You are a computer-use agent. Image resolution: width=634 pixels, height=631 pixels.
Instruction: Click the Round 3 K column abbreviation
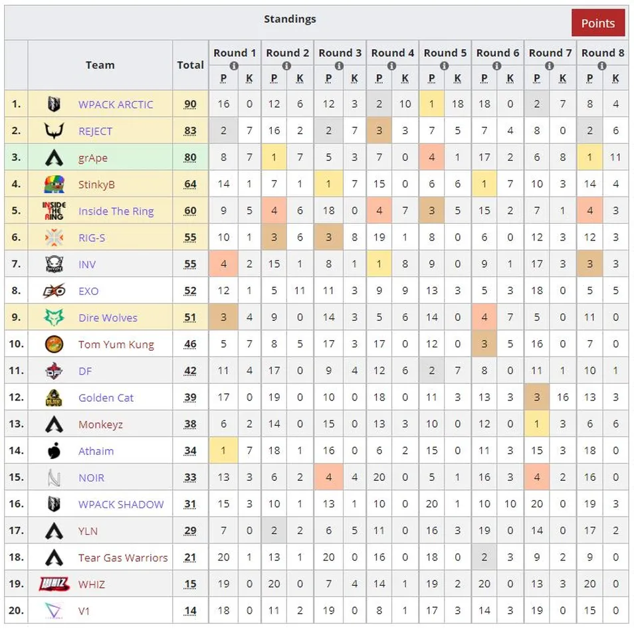(x=354, y=78)
